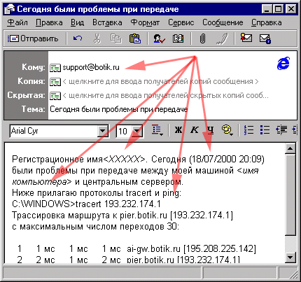Viewport: 301px width, 282px height.
Task: Toggle bold (Ж) formatting
Action: click(178, 130)
